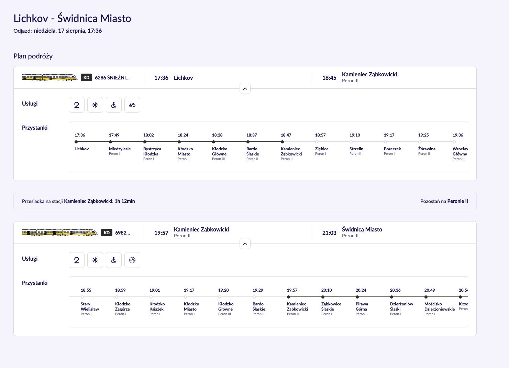Click the train image of the 6982 connection
Viewport: 509px width, 368px height.
[60, 233]
